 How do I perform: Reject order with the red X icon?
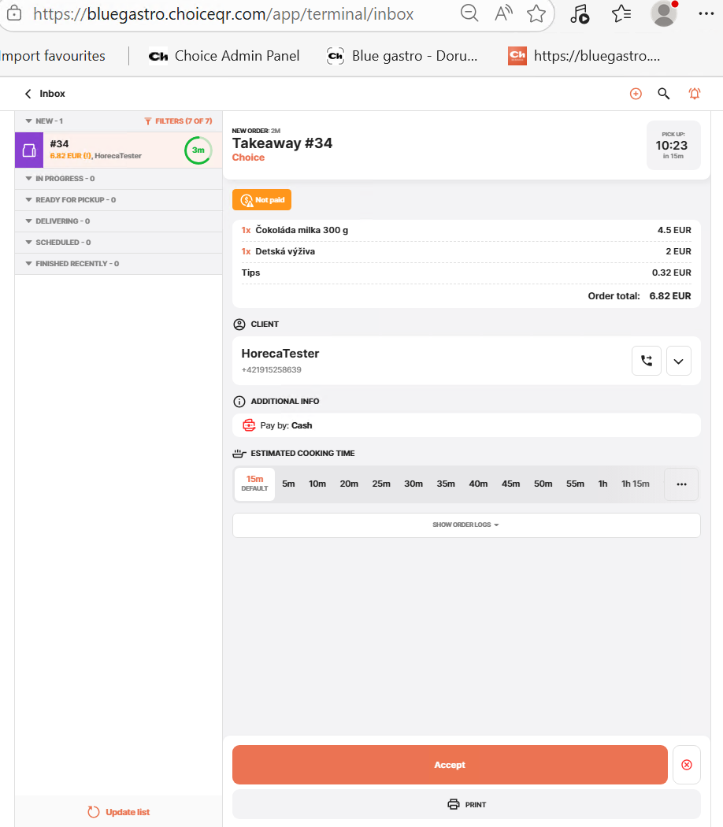686,765
